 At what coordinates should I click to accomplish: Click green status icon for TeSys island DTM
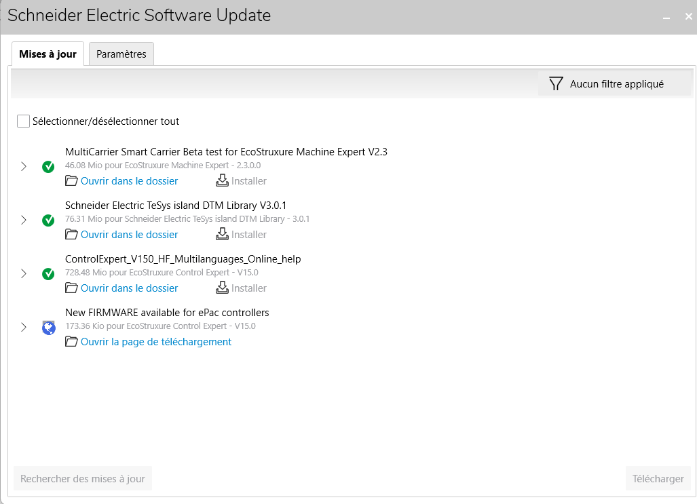pos(48,220)
